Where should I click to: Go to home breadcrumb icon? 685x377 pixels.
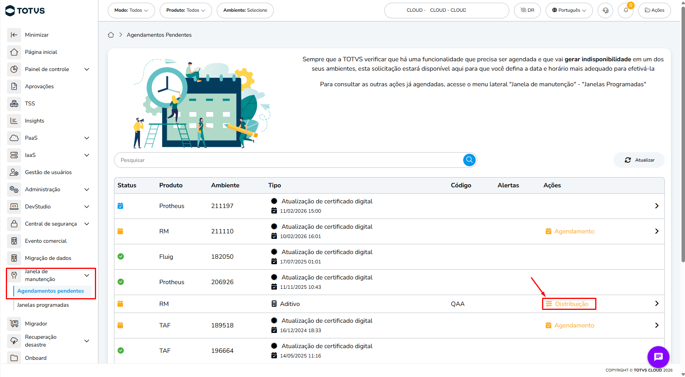(111, 35)
